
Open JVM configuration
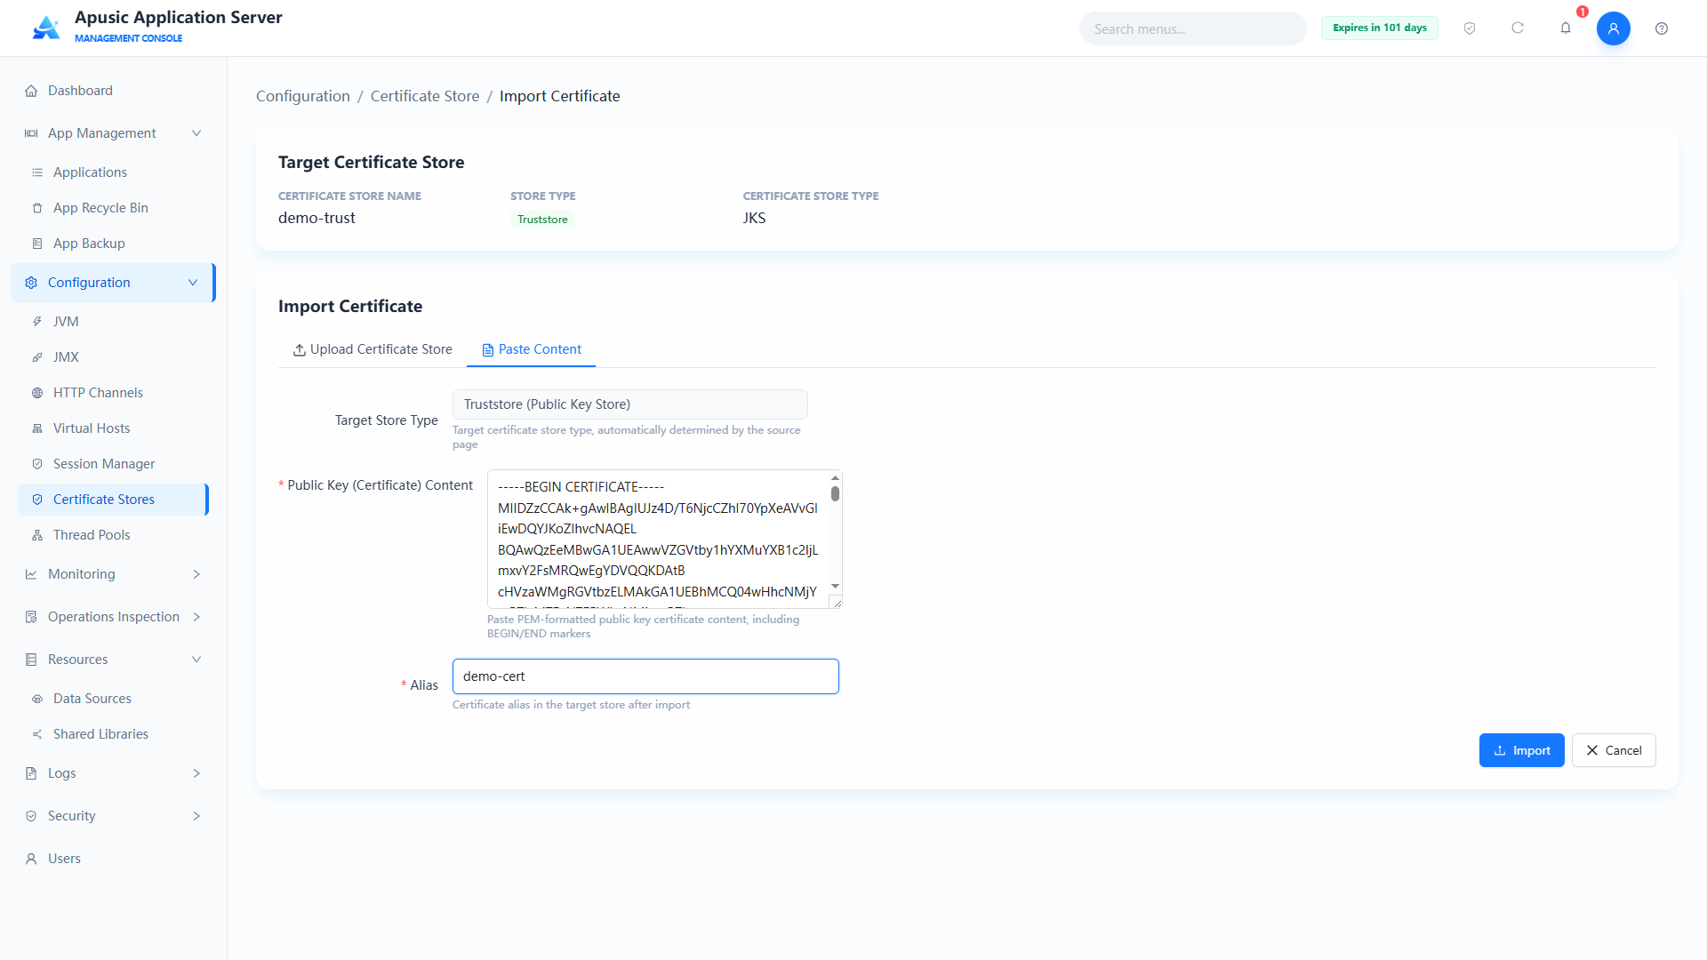click(x=114, y=322)
